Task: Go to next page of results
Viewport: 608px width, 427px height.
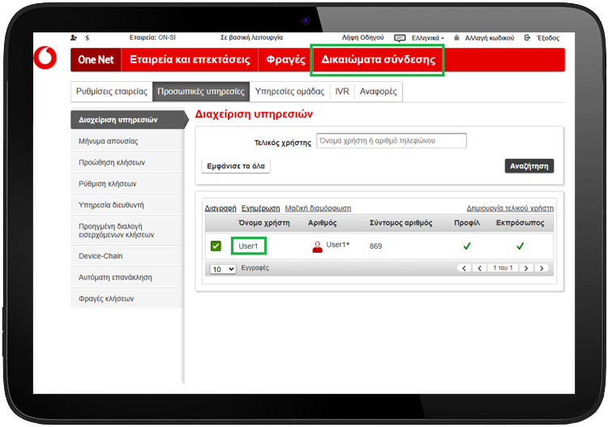Action: [x=526, y=268]
